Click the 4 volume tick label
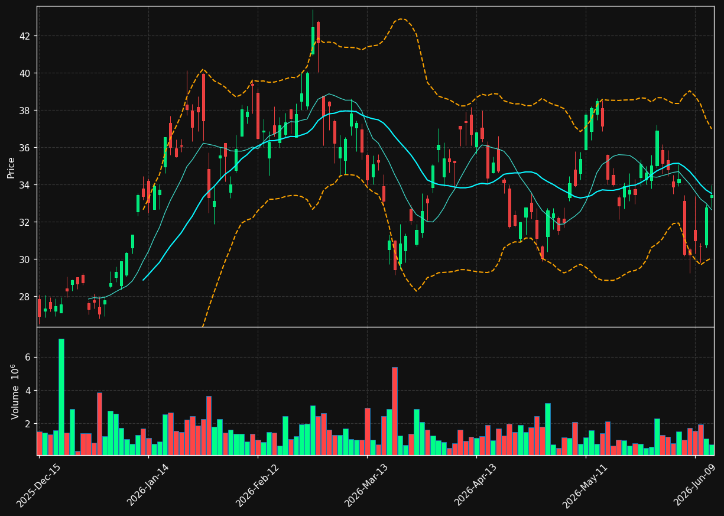 (x=29, y=391)
